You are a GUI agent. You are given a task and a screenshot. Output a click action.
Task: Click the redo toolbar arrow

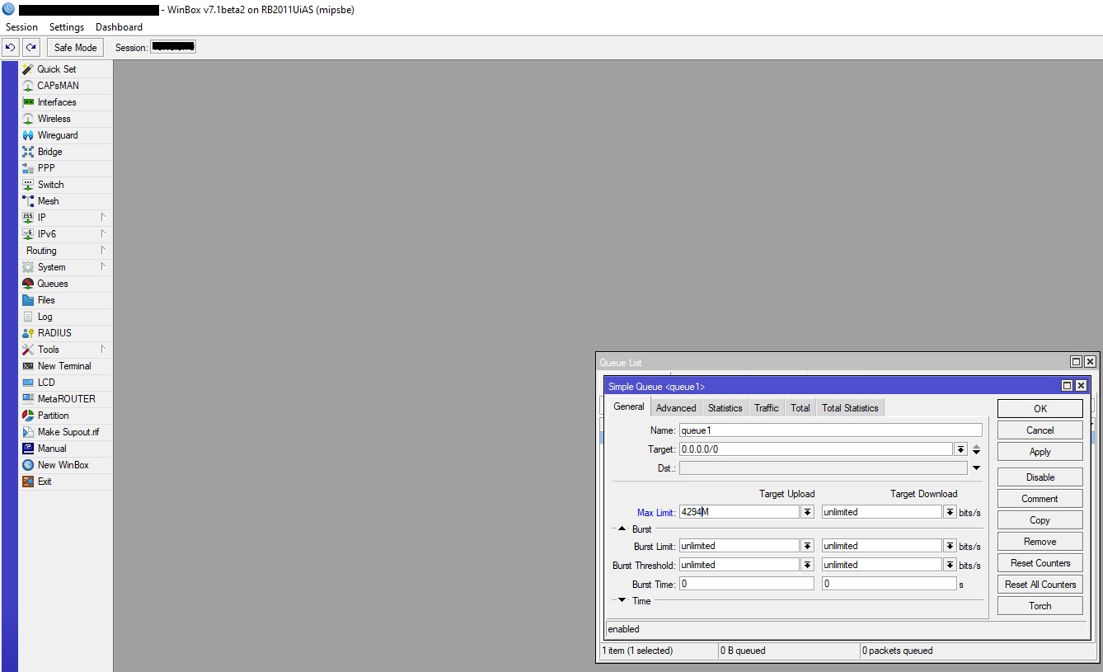31,47
